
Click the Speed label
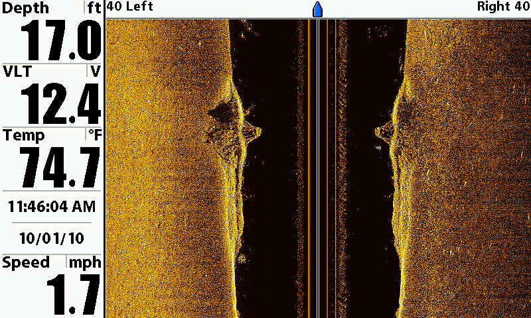point(26,263)
